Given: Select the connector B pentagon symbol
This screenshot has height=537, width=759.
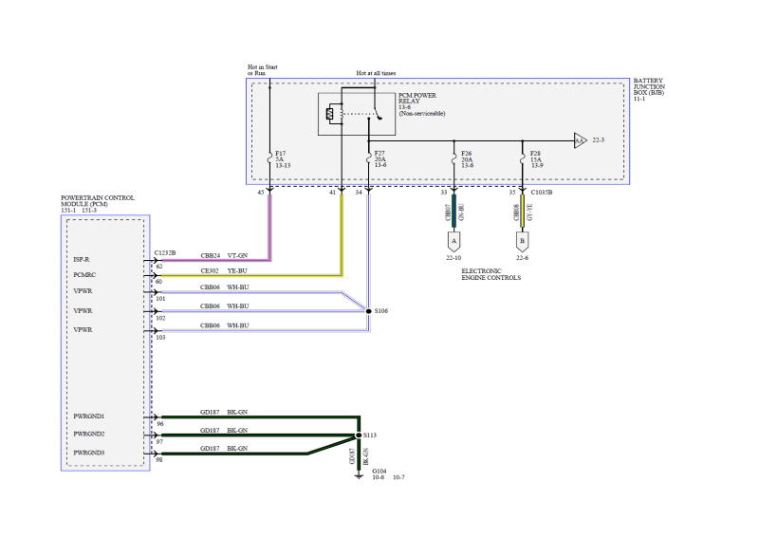Looking at the screenshot, I should tap(522, 242).
